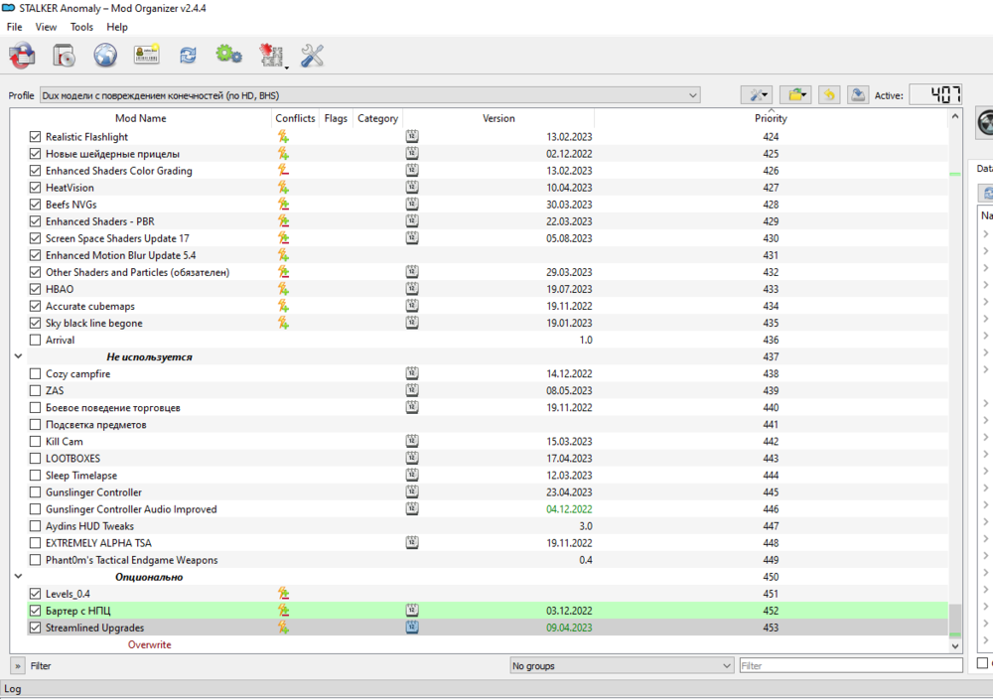
Task: Open the executables gears icon
Action: point(229,57)
